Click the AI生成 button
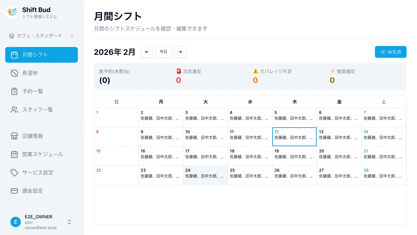Screen dimensions: 417x235 click(x=391, y=52)
